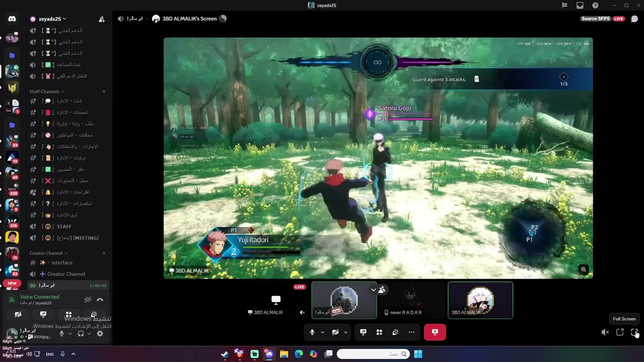Open the inbox icon in title bar
The width and height of the screenshot is (644, 362).
click(580, 6)
